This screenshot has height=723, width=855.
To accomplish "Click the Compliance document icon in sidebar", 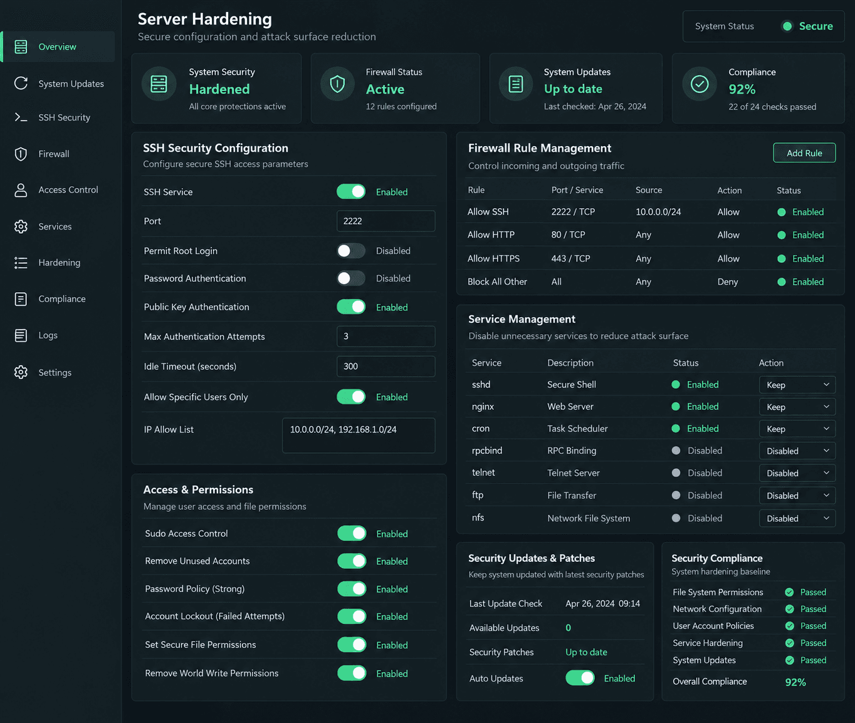I will point(21,299).
